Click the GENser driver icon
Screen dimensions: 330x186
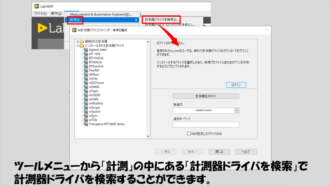point(86,74)
